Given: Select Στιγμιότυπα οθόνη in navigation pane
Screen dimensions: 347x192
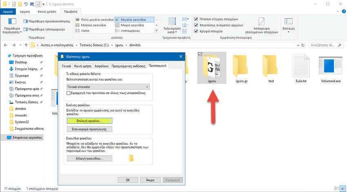Looking at the screenshot, I should (29, 129).
